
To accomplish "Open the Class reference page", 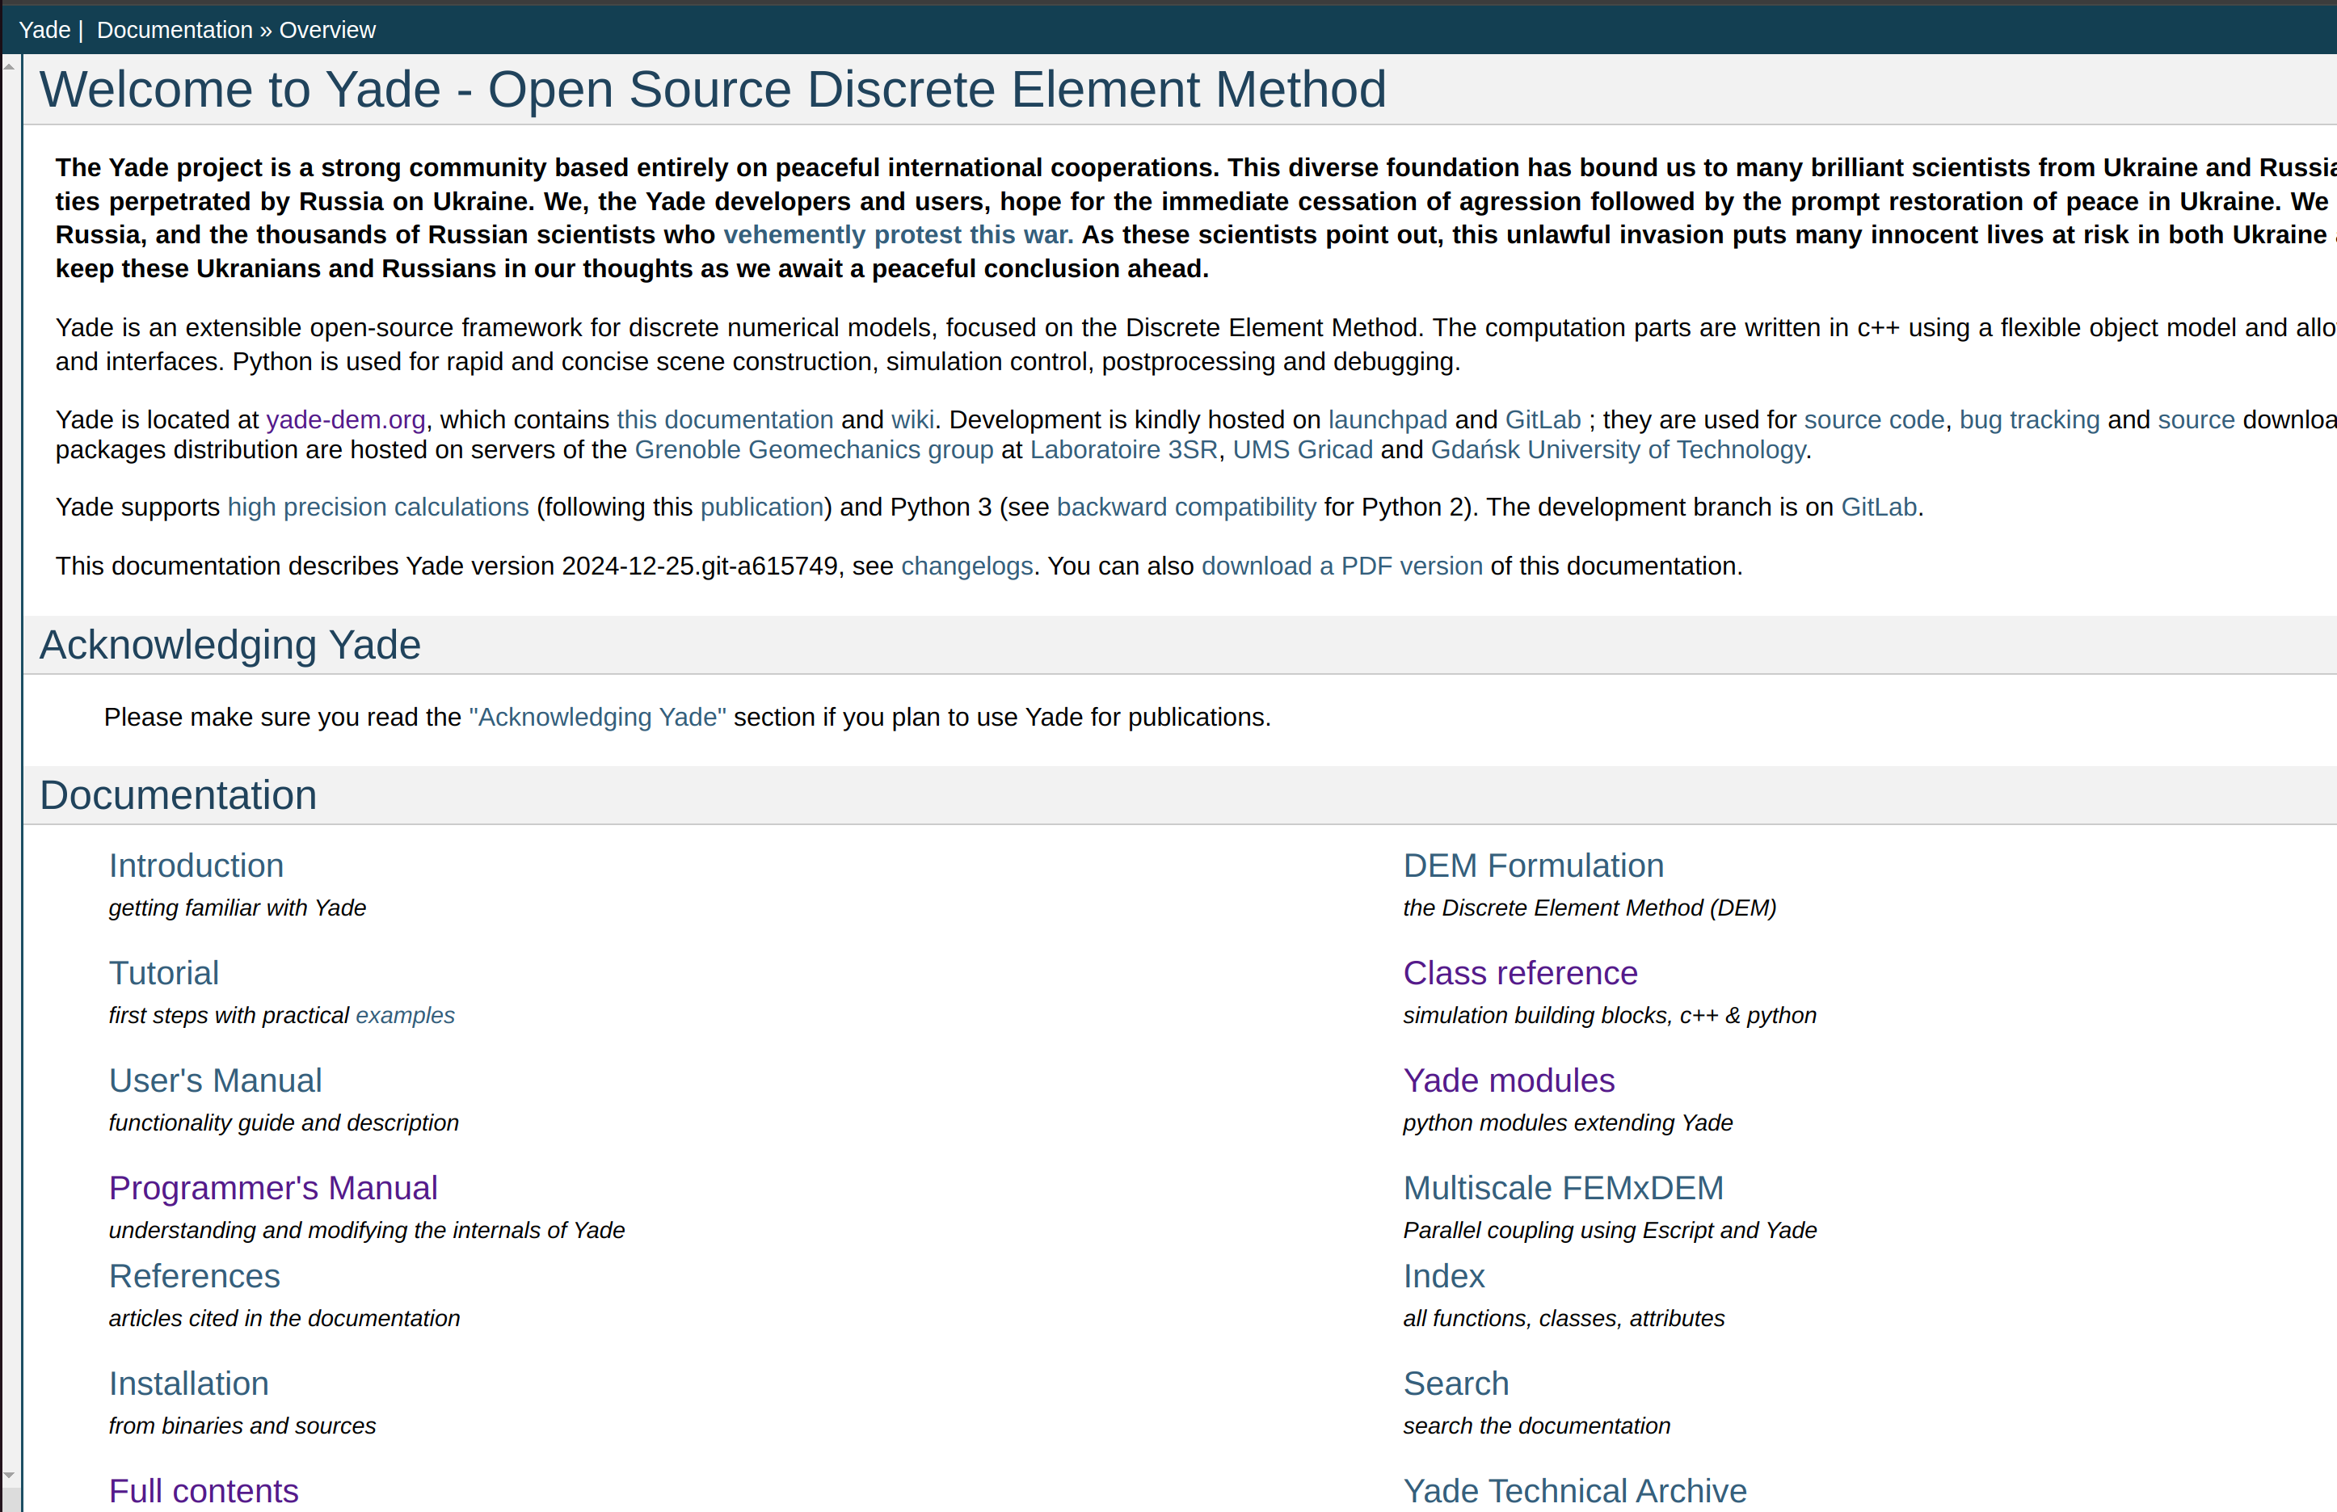I will 1519,973.
